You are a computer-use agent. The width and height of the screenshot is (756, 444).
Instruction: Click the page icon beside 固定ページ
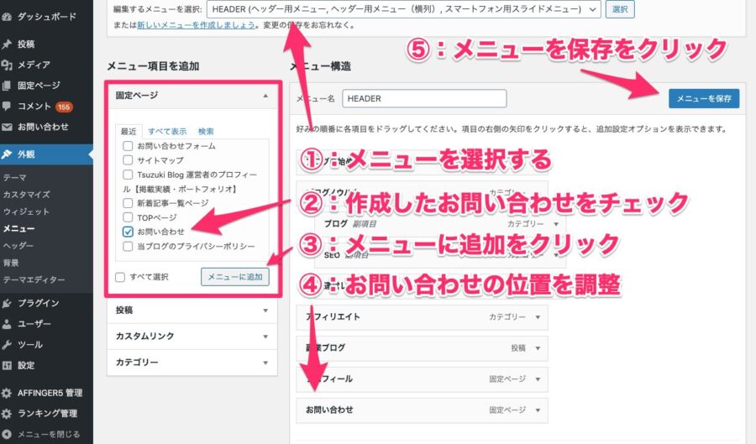pyautogui.click(x=6, y=86)
